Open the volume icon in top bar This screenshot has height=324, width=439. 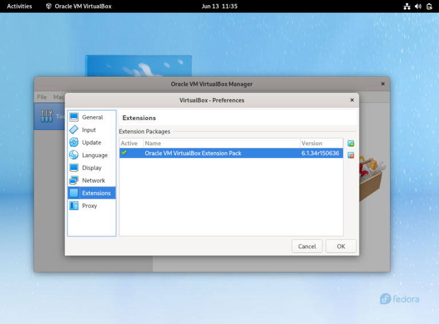pyautogui.click(x=418, y=6)
